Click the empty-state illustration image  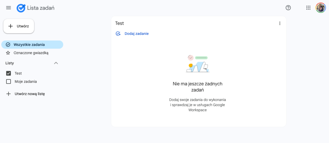[x=197, y=64]
